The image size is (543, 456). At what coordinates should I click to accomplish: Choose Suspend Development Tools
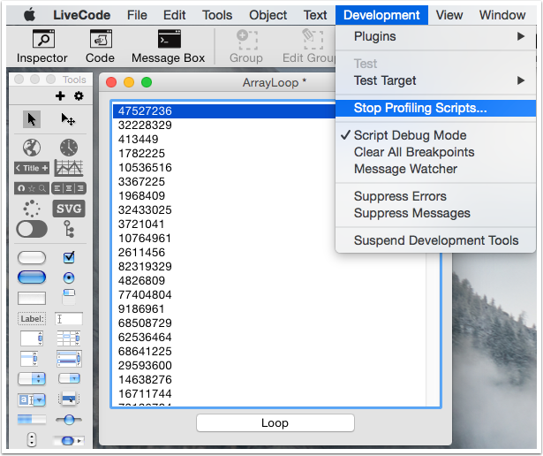click(435, 240)
